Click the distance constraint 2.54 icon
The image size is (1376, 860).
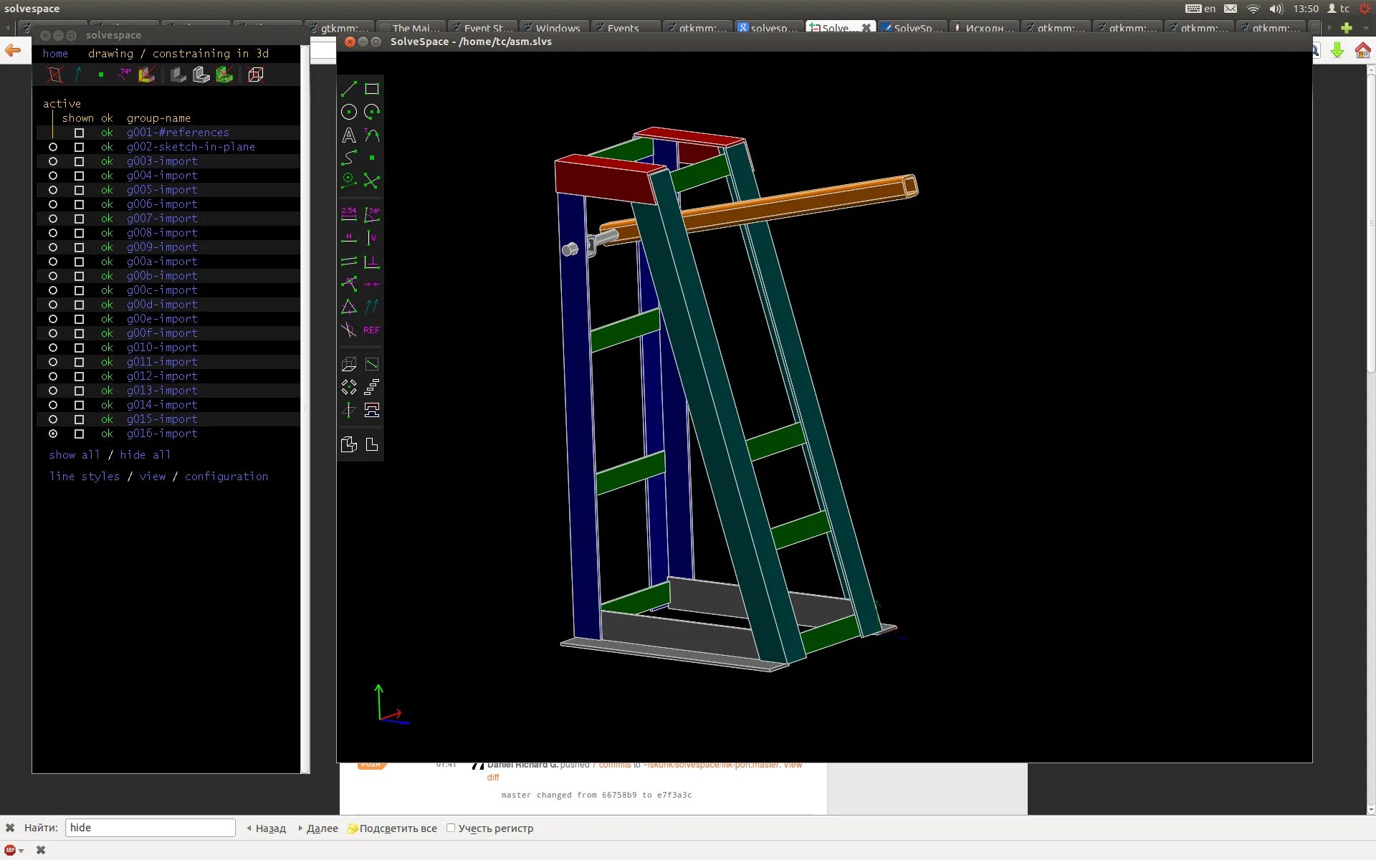pyautogui.click(x=349, y=214)
